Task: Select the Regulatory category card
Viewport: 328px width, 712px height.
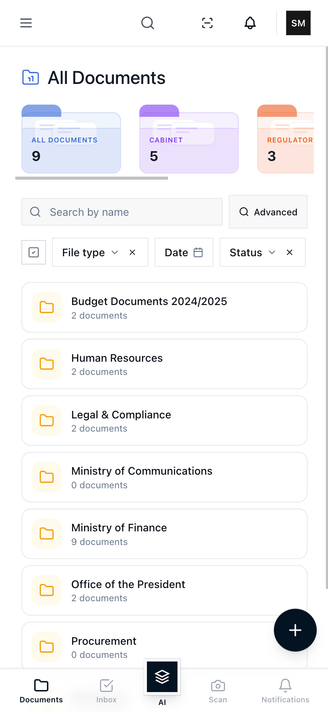Action: (x=286, y=139)
